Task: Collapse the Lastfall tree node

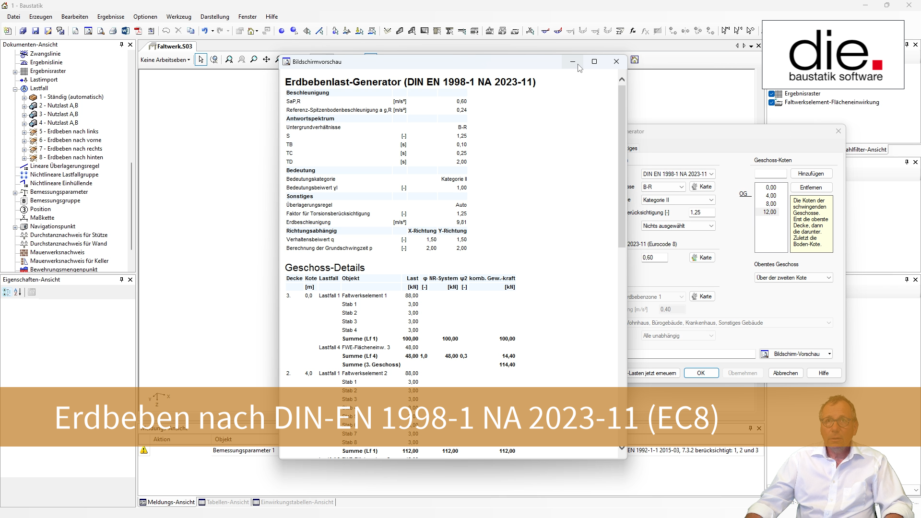Action: [15, 89]
